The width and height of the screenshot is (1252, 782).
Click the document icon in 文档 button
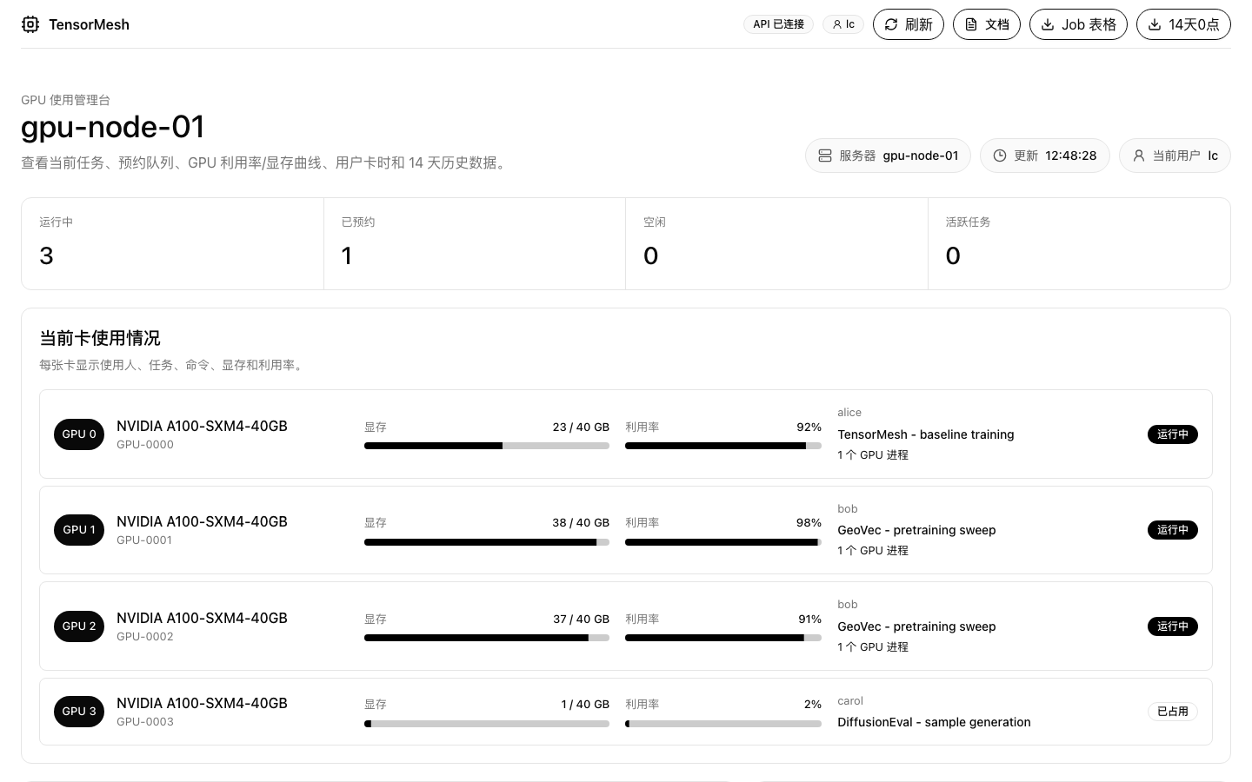[971, 24]
